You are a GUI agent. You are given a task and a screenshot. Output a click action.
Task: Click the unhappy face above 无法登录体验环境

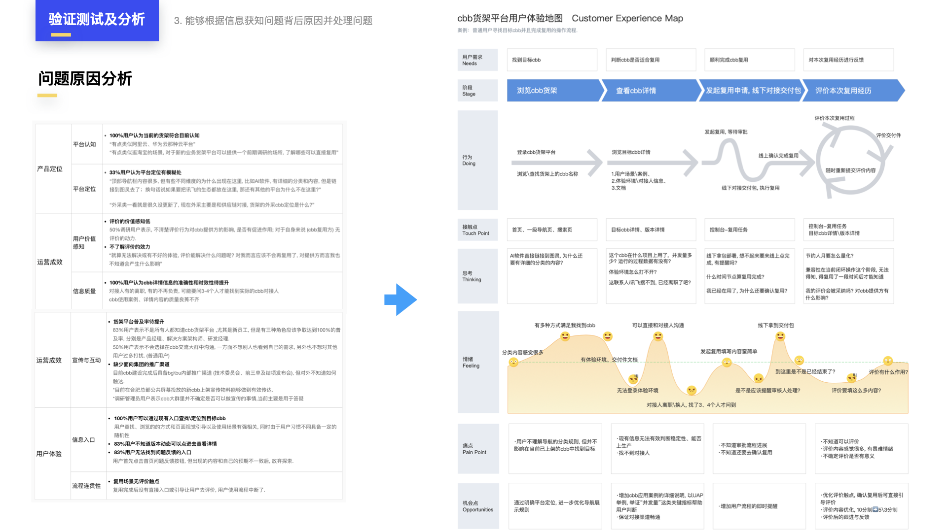pyautogui.click(x=633, y=379)
